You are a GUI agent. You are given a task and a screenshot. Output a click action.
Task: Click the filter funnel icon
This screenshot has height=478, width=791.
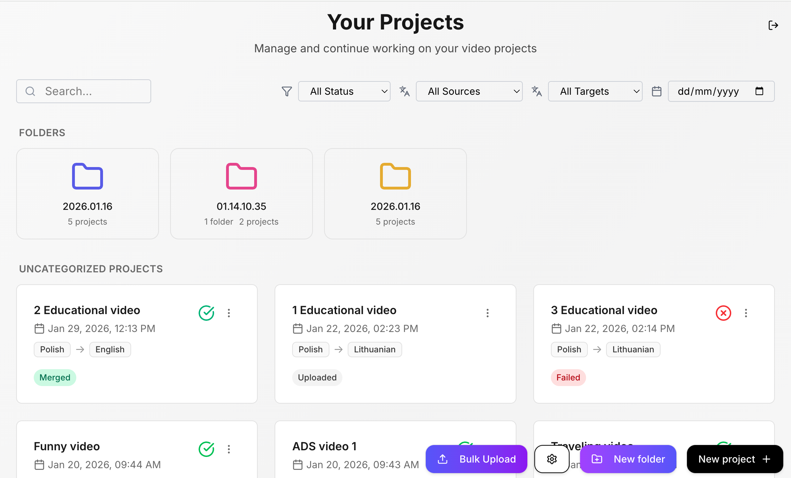(x=287, y=91)
